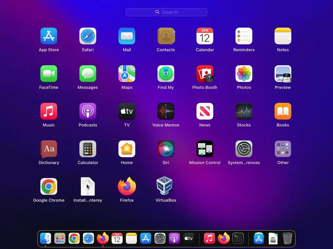Click the Launchpad icon in the Dock

tap(60, 238)
